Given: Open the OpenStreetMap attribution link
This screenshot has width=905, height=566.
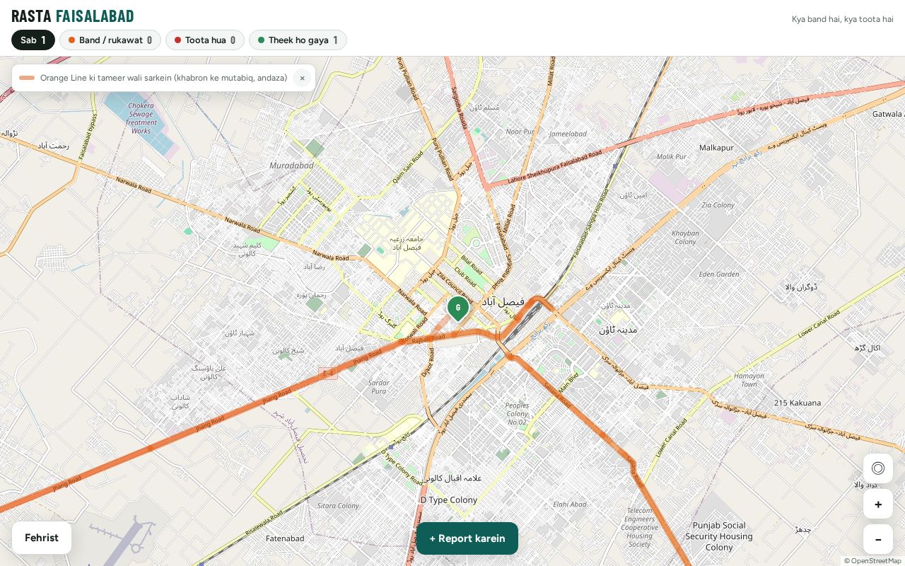Looking at the screenshot, I should 876,561.
